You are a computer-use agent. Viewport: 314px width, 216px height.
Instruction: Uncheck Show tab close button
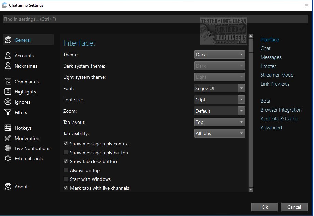(66, 161)
